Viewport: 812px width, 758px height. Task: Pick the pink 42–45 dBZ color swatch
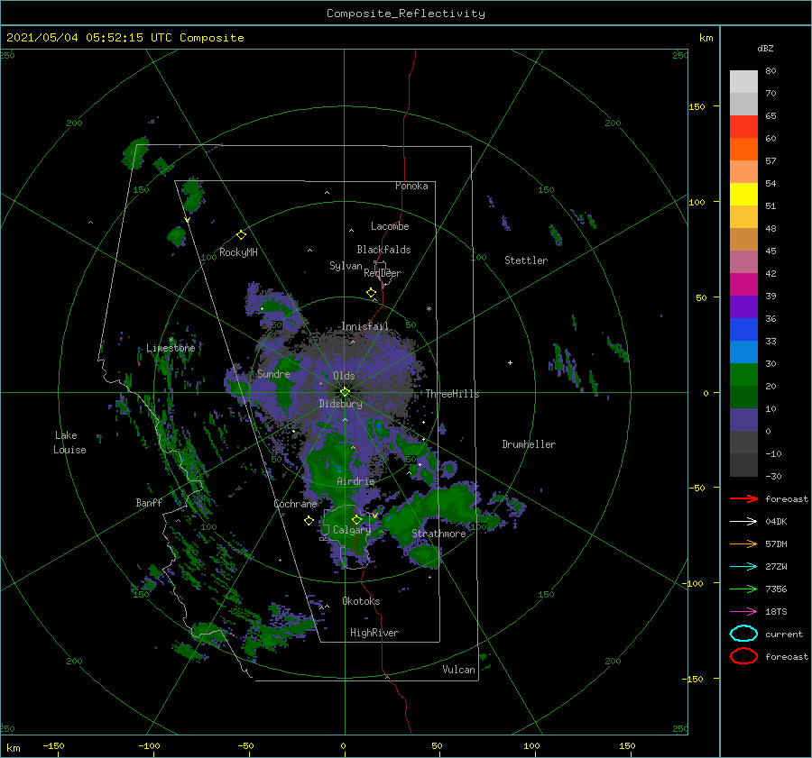(x=743, y=262)
